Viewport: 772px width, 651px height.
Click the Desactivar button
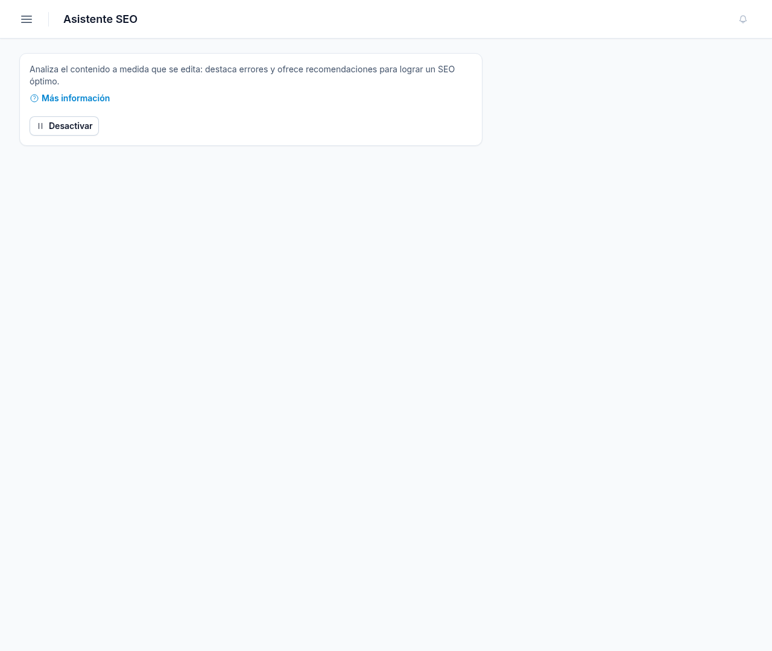pyautogui.click(x=64, y=126)
